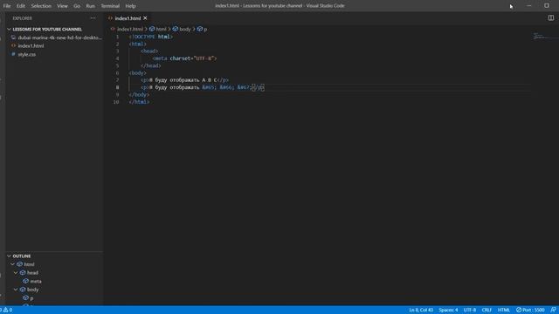Select the body item in Outline
The height and width of the screenshot is (314, 559).
click(33, 290)
